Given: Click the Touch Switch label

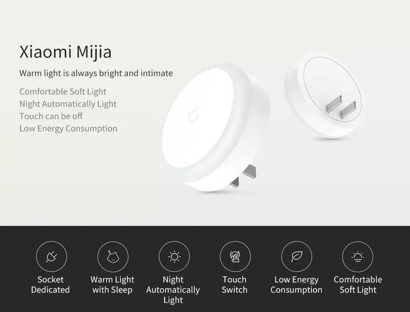Looking at the screenshot, I should pos(235,284).
